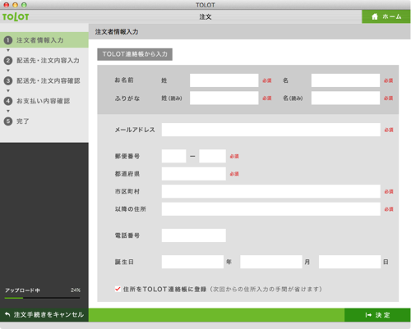Focus the 名 first name field

(x=345, y=80)
